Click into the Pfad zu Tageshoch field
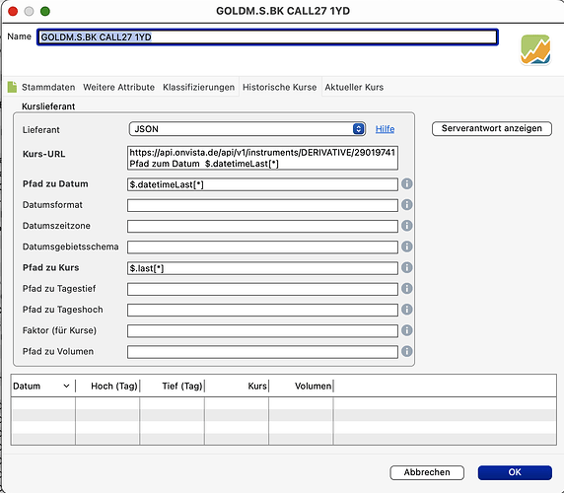The height and width of the screenshot is (493, 564). (x=262, y=310)
